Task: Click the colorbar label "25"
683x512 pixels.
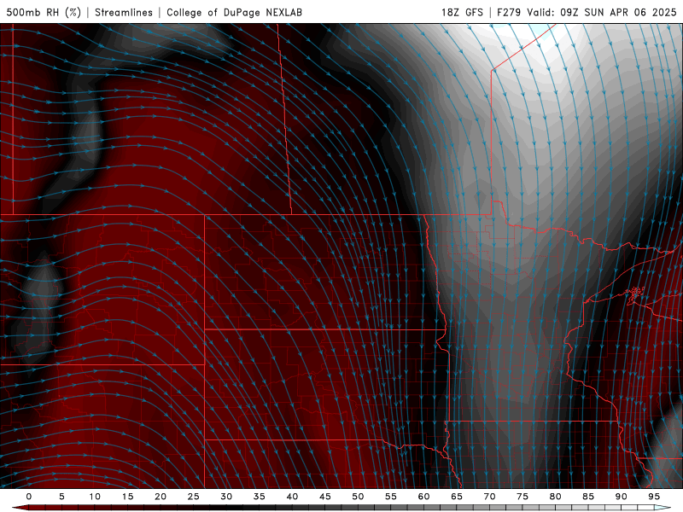Action: (x=194, y=497)
